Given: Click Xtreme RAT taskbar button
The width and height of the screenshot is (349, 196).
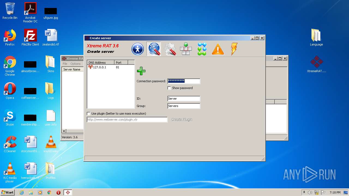Looking at the screenshot, I should click(68, 192).
